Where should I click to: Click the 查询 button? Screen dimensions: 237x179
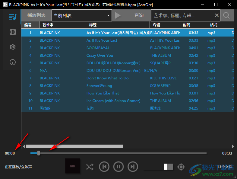[x=139, y=15]
